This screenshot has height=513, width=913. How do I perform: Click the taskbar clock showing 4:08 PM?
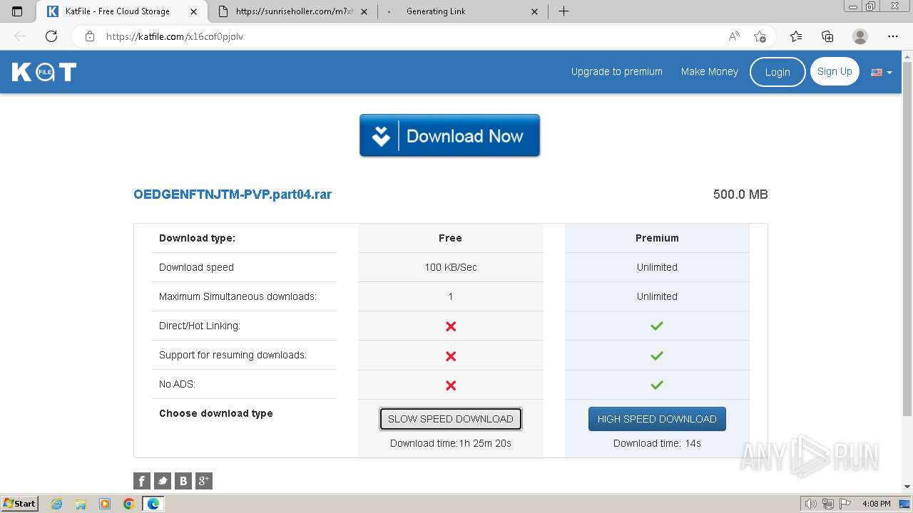click(876, 504)
